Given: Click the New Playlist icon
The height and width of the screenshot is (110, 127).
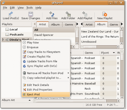Looking at the screenshot, I should click(105, 14).
